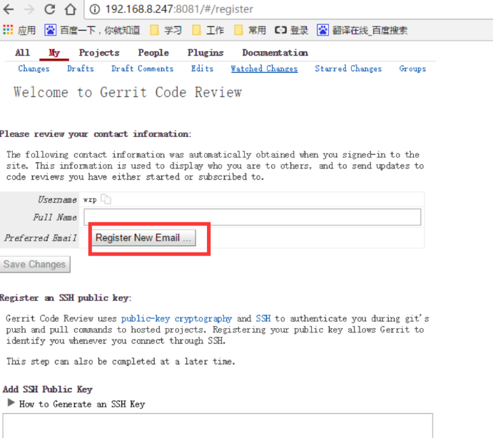Open the Plugins menu tab
493x438 pixels.
click(205, 53)
